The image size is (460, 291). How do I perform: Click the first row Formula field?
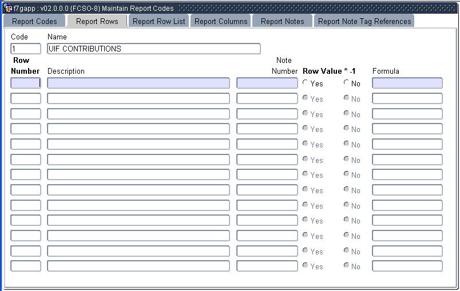(x=407, y=83)
